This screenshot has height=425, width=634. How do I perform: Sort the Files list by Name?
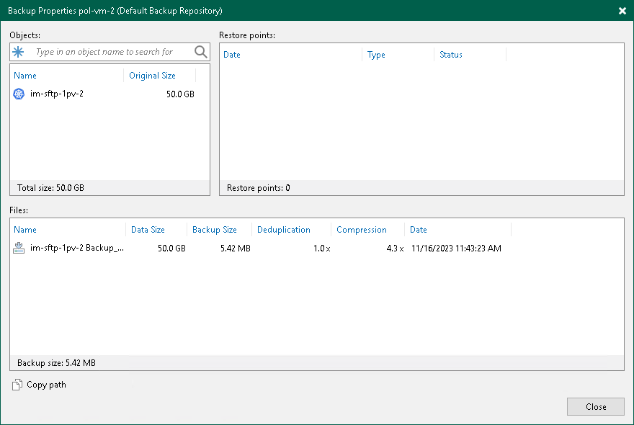pos(25,229)
